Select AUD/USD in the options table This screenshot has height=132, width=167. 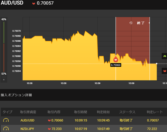click(27, 121)
